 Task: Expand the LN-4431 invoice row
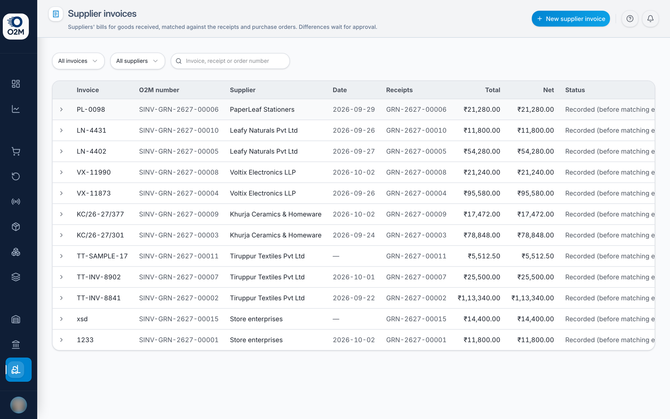coord(61,131)
